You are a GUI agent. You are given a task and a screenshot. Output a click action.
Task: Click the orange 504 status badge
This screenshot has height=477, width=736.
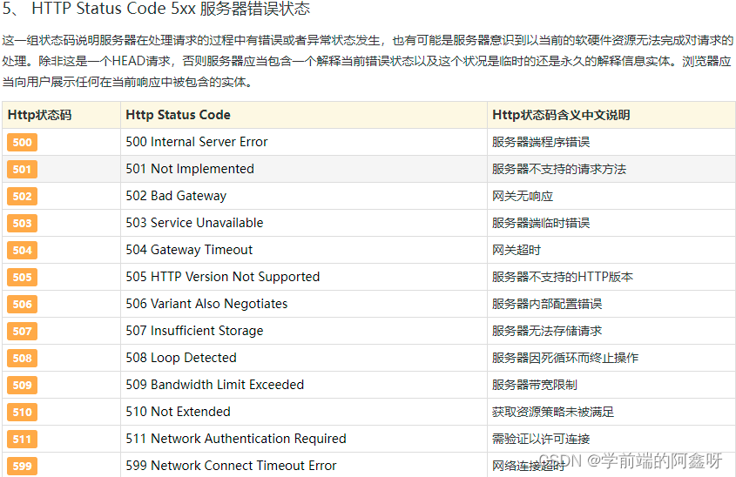coord(22,250)
